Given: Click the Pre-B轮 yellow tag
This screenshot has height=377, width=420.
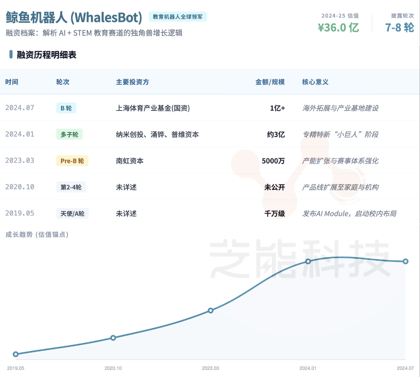Looking at the screenshot, I should 72,161.
